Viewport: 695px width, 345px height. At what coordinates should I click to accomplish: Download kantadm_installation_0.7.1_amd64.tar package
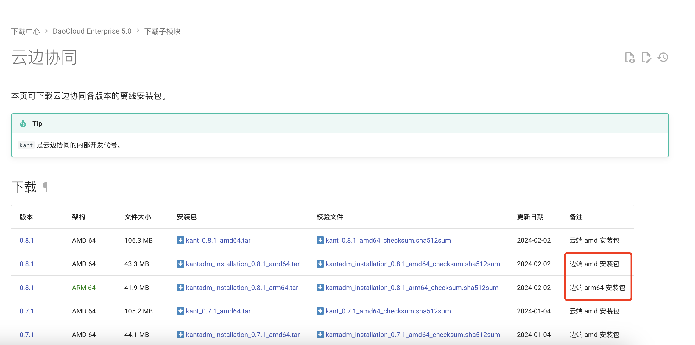tap(242, 335)
